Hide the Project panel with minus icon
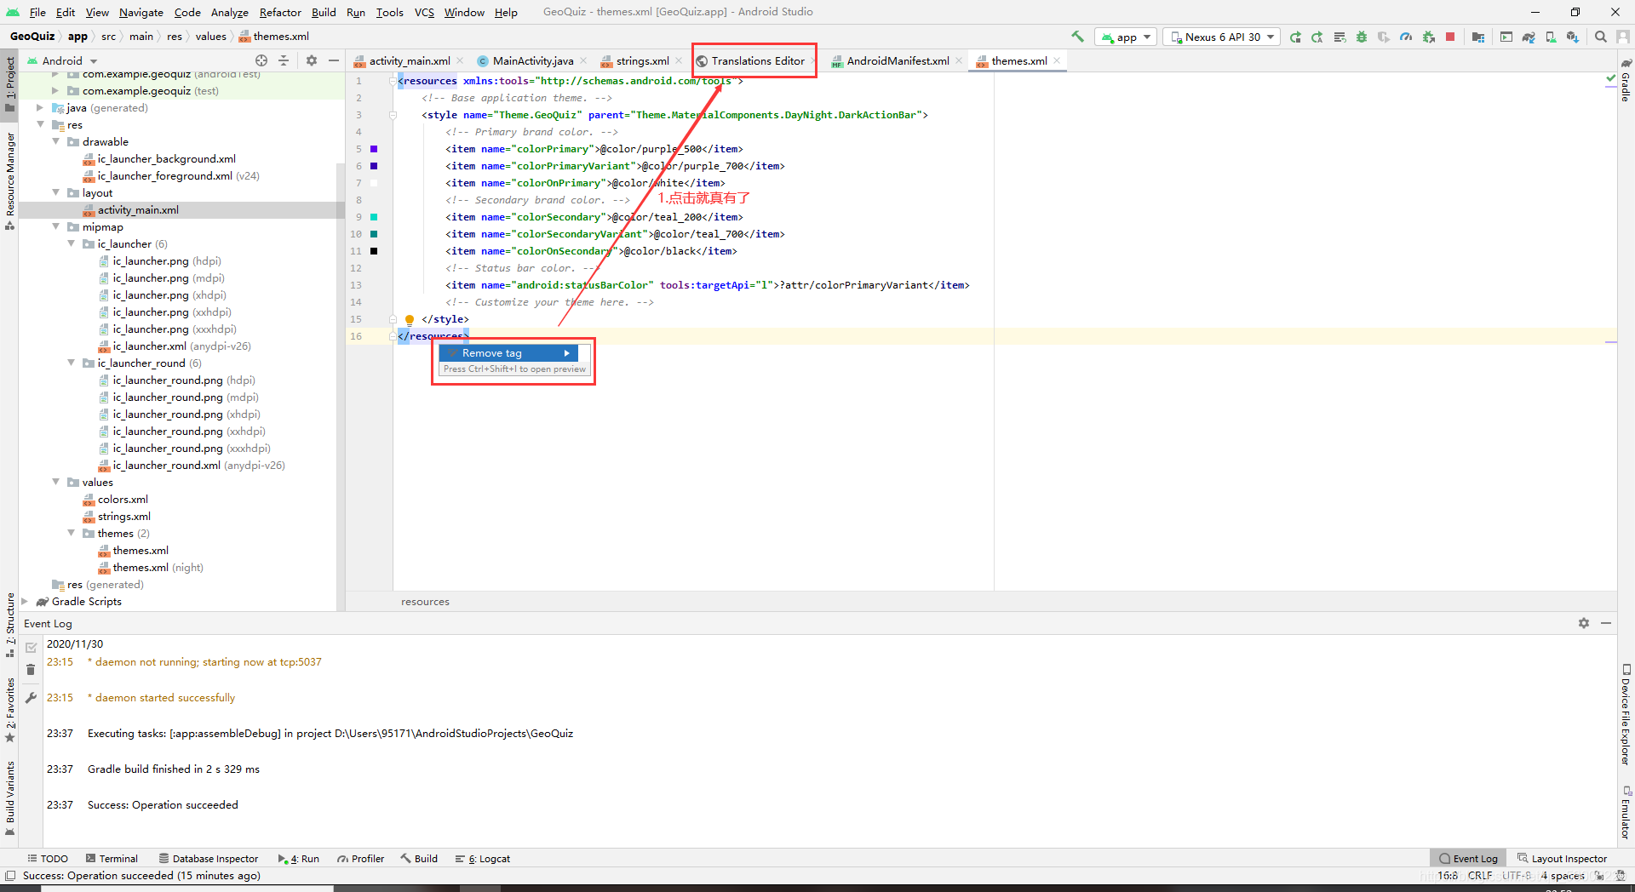The height and width of the screenshot is (892, 1635). click(334, 60)
